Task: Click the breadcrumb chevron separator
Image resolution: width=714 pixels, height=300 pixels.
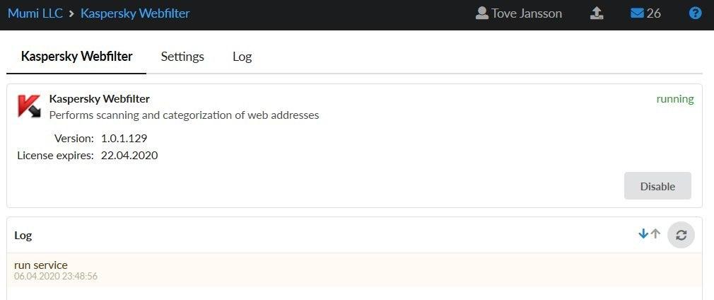Action: point(71,13)
